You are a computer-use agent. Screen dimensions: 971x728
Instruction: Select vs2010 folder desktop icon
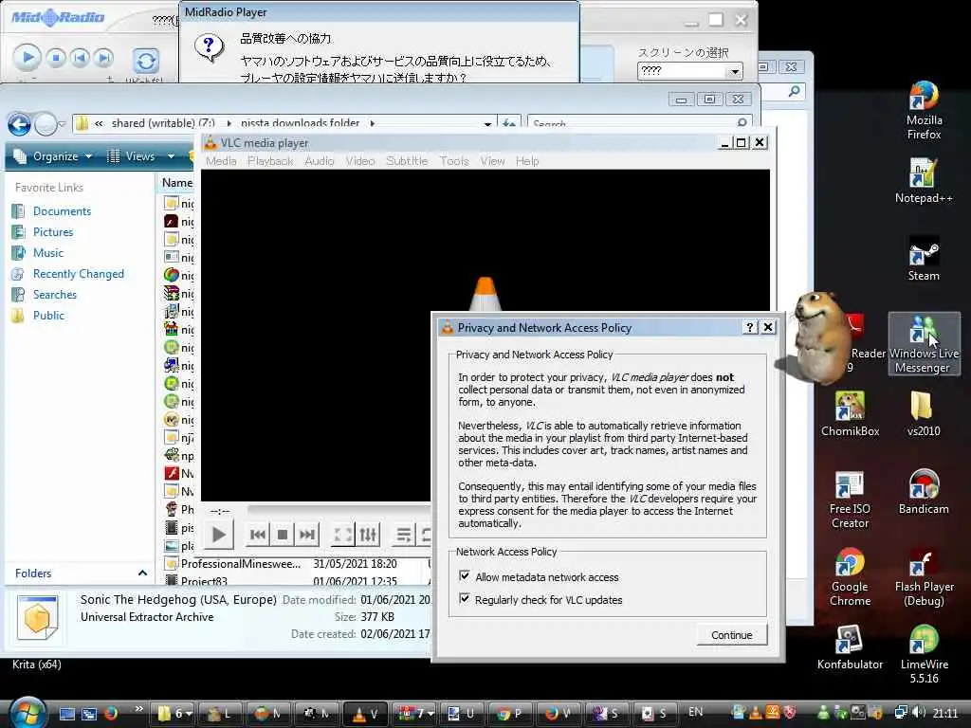[x=924, y=413]
